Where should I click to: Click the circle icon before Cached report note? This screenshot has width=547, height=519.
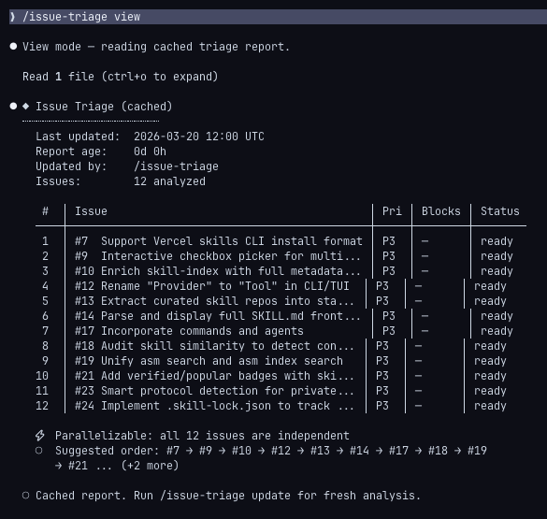(x=26, y=496)
